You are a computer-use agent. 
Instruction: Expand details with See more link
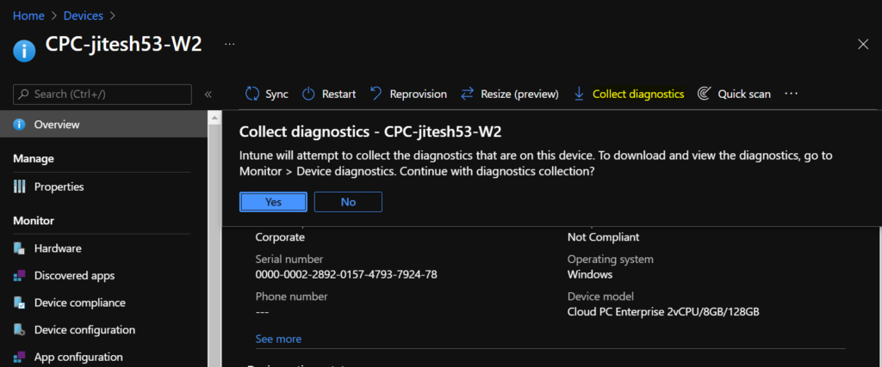[x=278, y=339]
